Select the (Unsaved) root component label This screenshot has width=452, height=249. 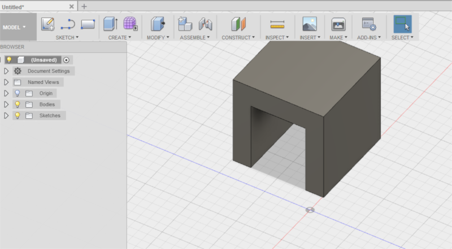(44, 60)
